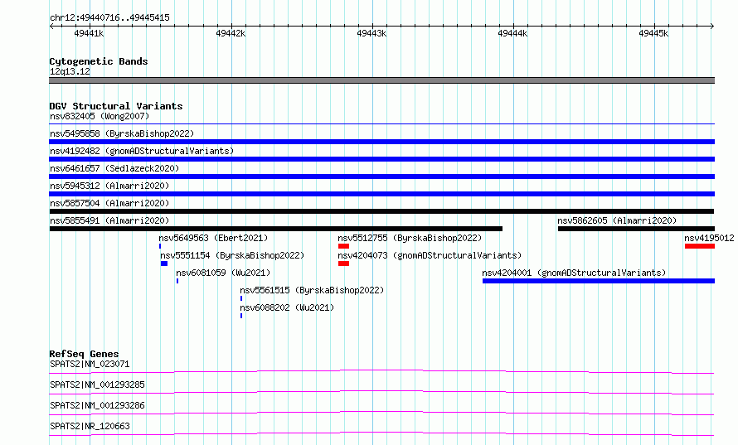
Task: Select the nsv5945312 (Almarri2020) label
Action: tap(109, 186)
